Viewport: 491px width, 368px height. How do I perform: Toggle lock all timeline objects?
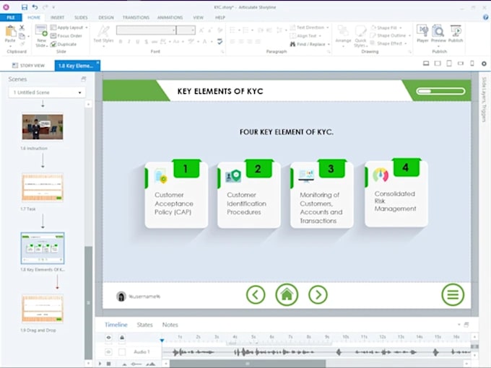(122, 338)
